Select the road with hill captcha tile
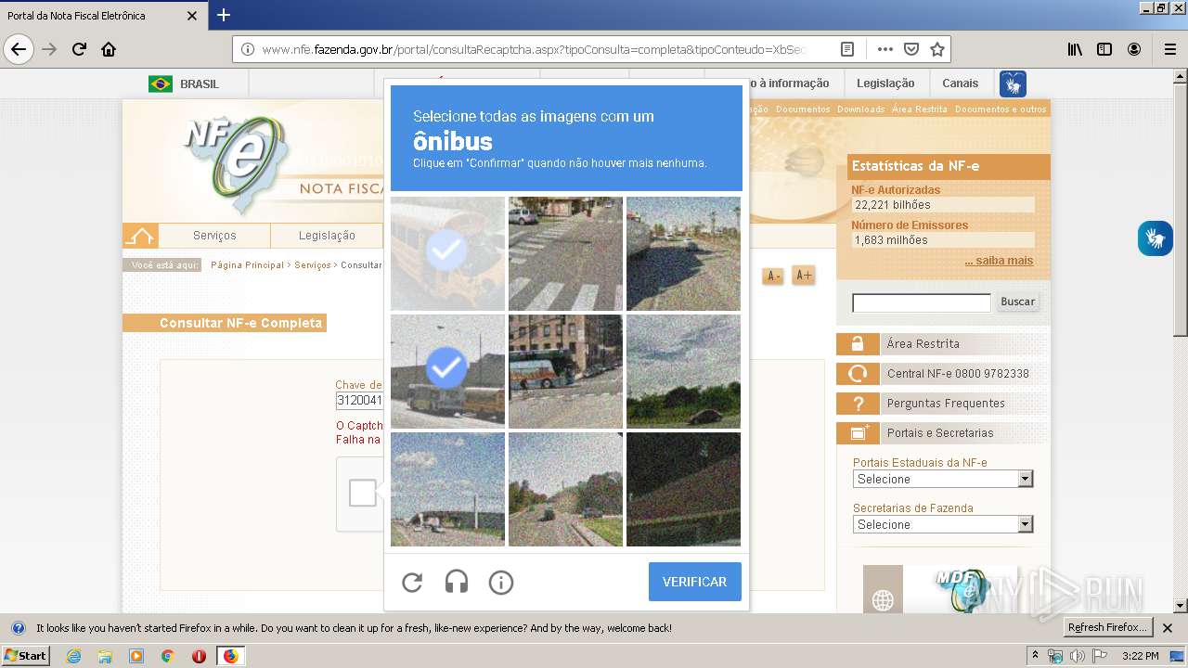The height and width of the screenshot is (668, 1188). pyautogui.click(x=565, y=489)
